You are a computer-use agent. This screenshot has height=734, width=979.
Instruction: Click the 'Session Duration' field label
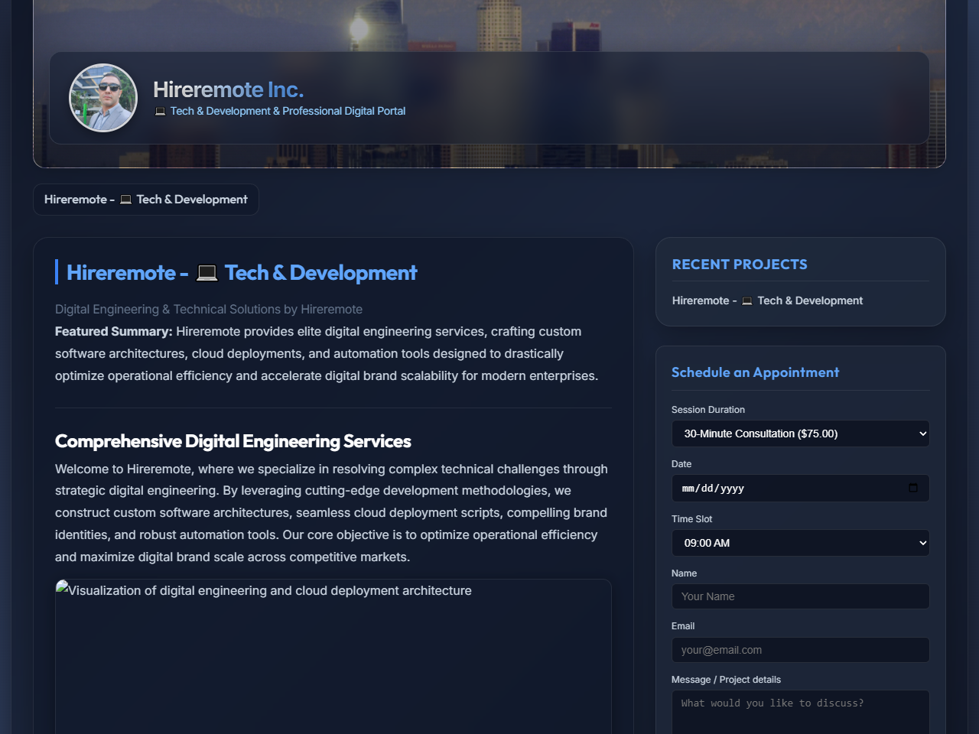click(x=708, y=410)
